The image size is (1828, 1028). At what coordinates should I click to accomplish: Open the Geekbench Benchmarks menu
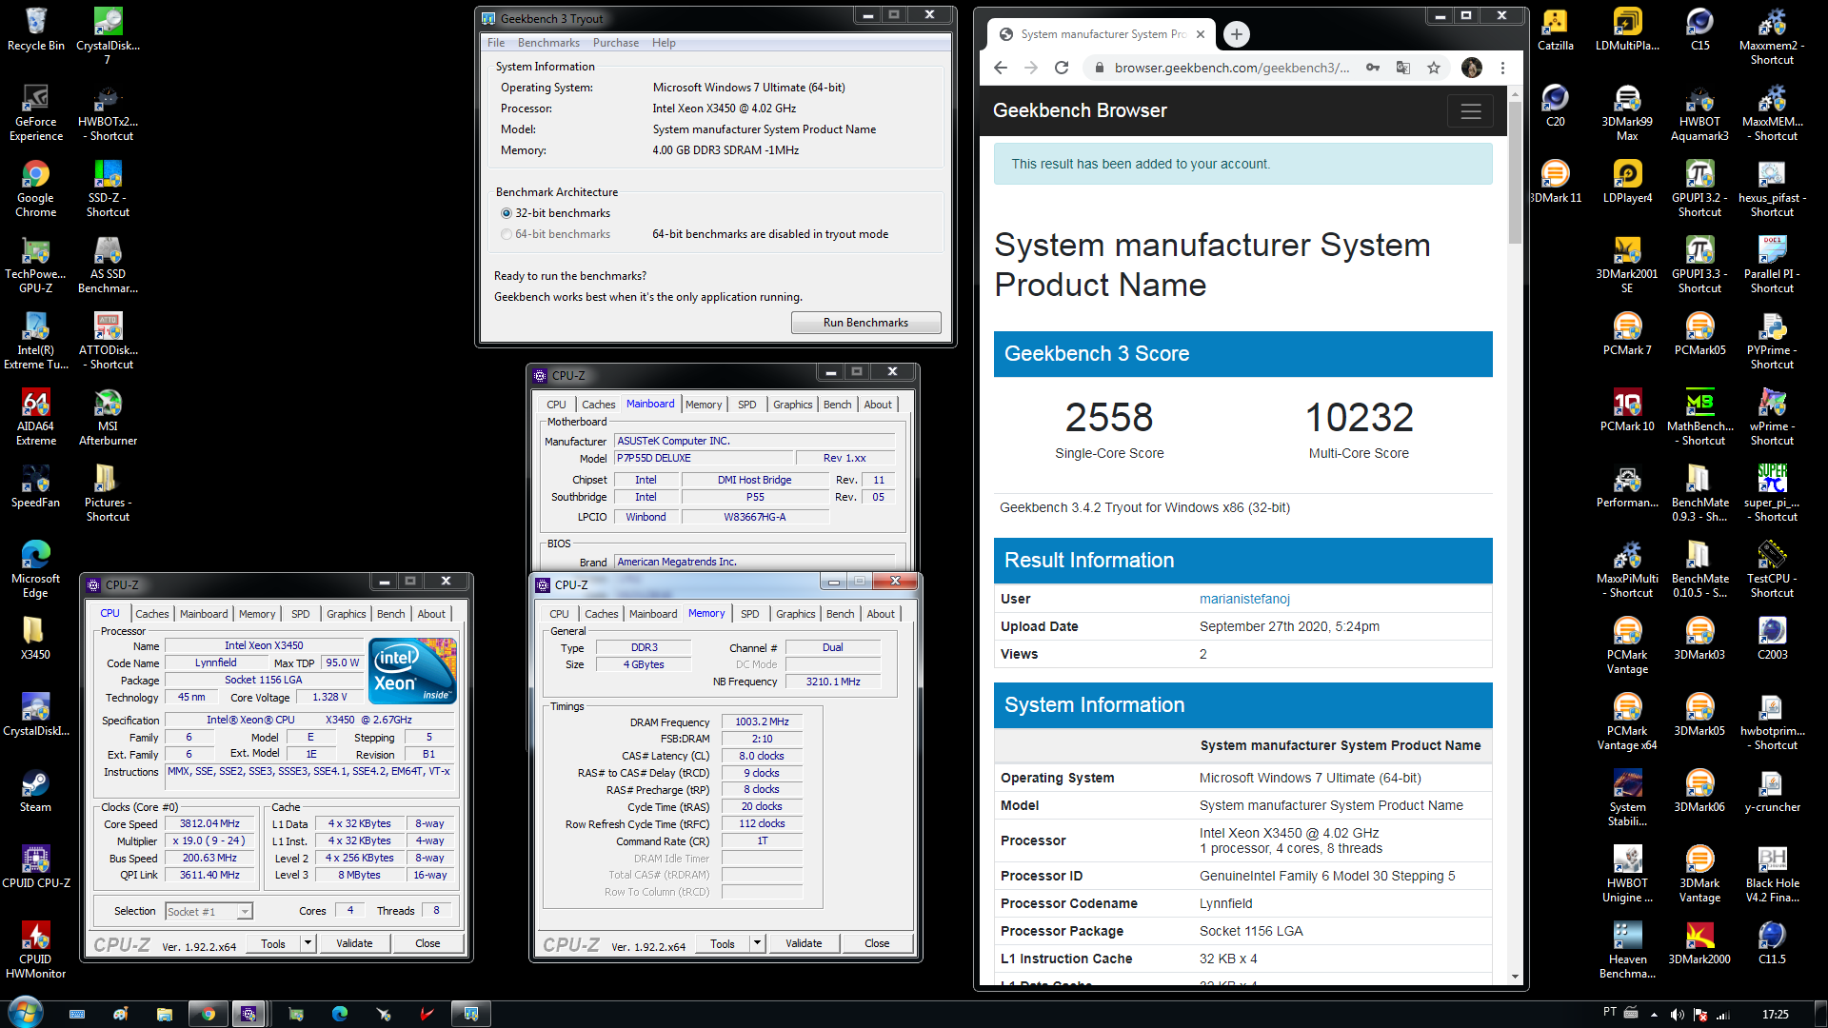[548, 43]
